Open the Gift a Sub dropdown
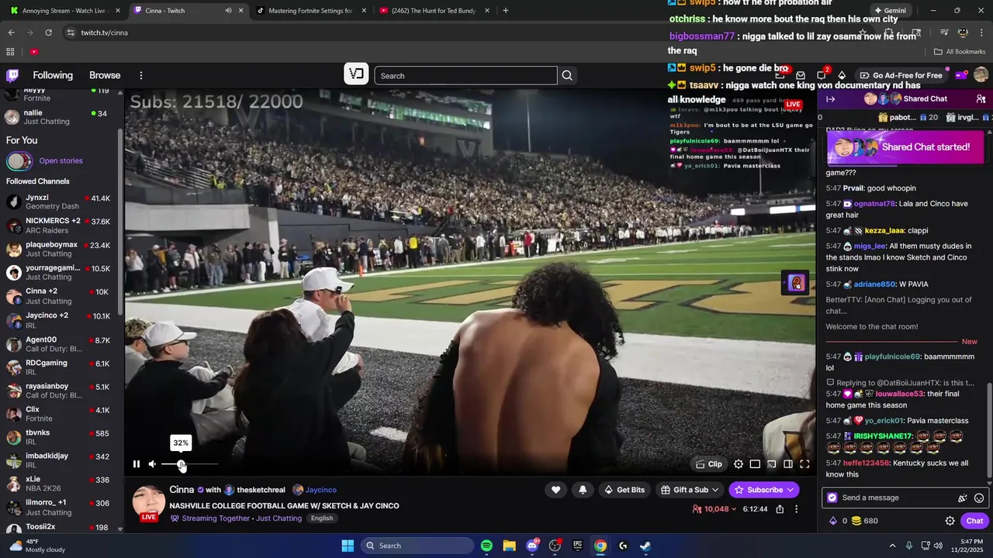The image size is (993, 558). [x=690, y=490]
